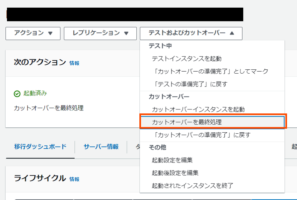Select カットオーバーインスタンスを起動 menu item
The image size is (297, 200).
point(212,109)
